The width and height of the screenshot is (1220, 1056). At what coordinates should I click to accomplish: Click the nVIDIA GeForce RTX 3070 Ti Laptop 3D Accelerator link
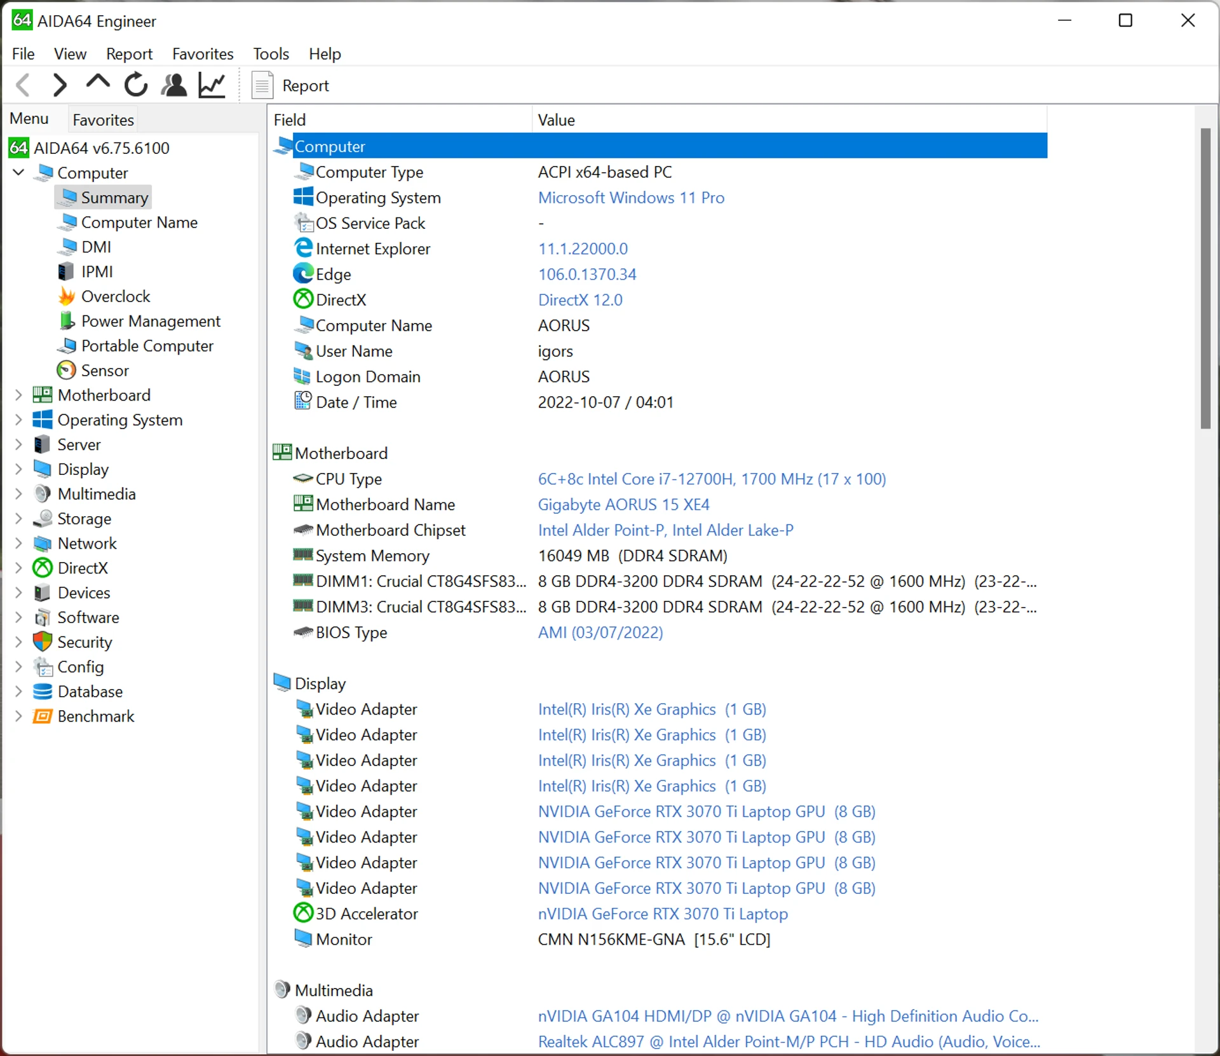tap(663, 914)
